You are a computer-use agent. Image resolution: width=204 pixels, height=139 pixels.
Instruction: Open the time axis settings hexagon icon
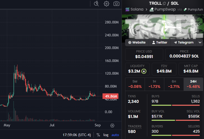112,125
